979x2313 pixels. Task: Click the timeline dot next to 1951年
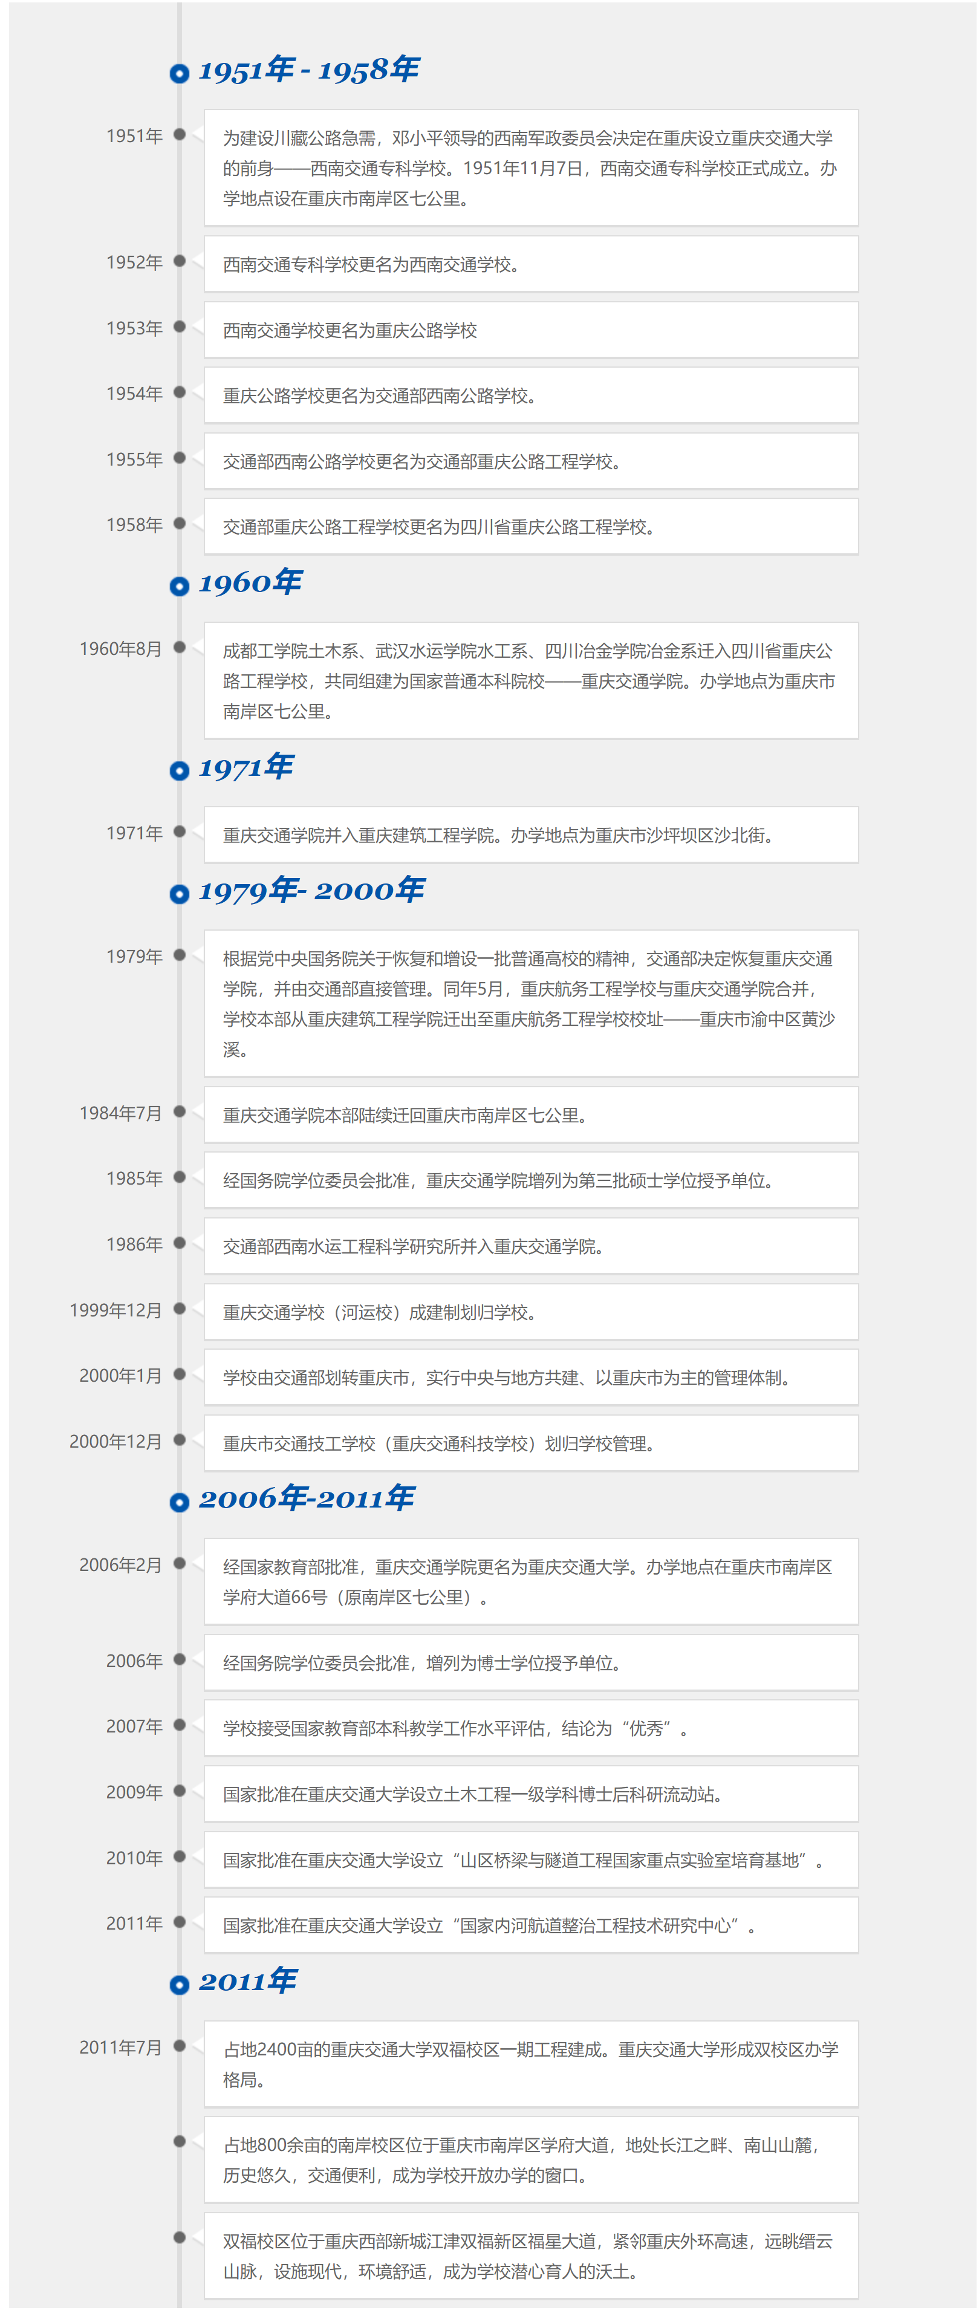click(x=181, y=135)
